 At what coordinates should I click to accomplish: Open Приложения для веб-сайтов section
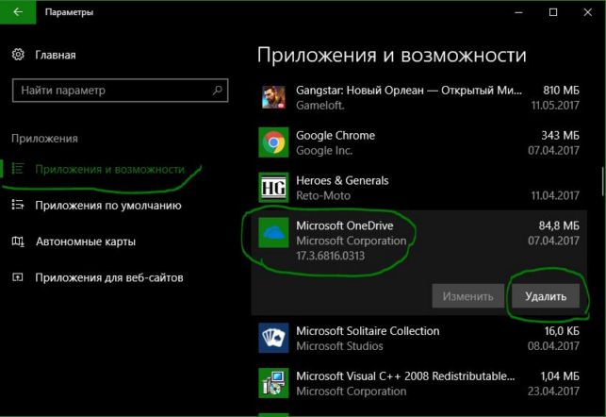(x=109, y=277)
